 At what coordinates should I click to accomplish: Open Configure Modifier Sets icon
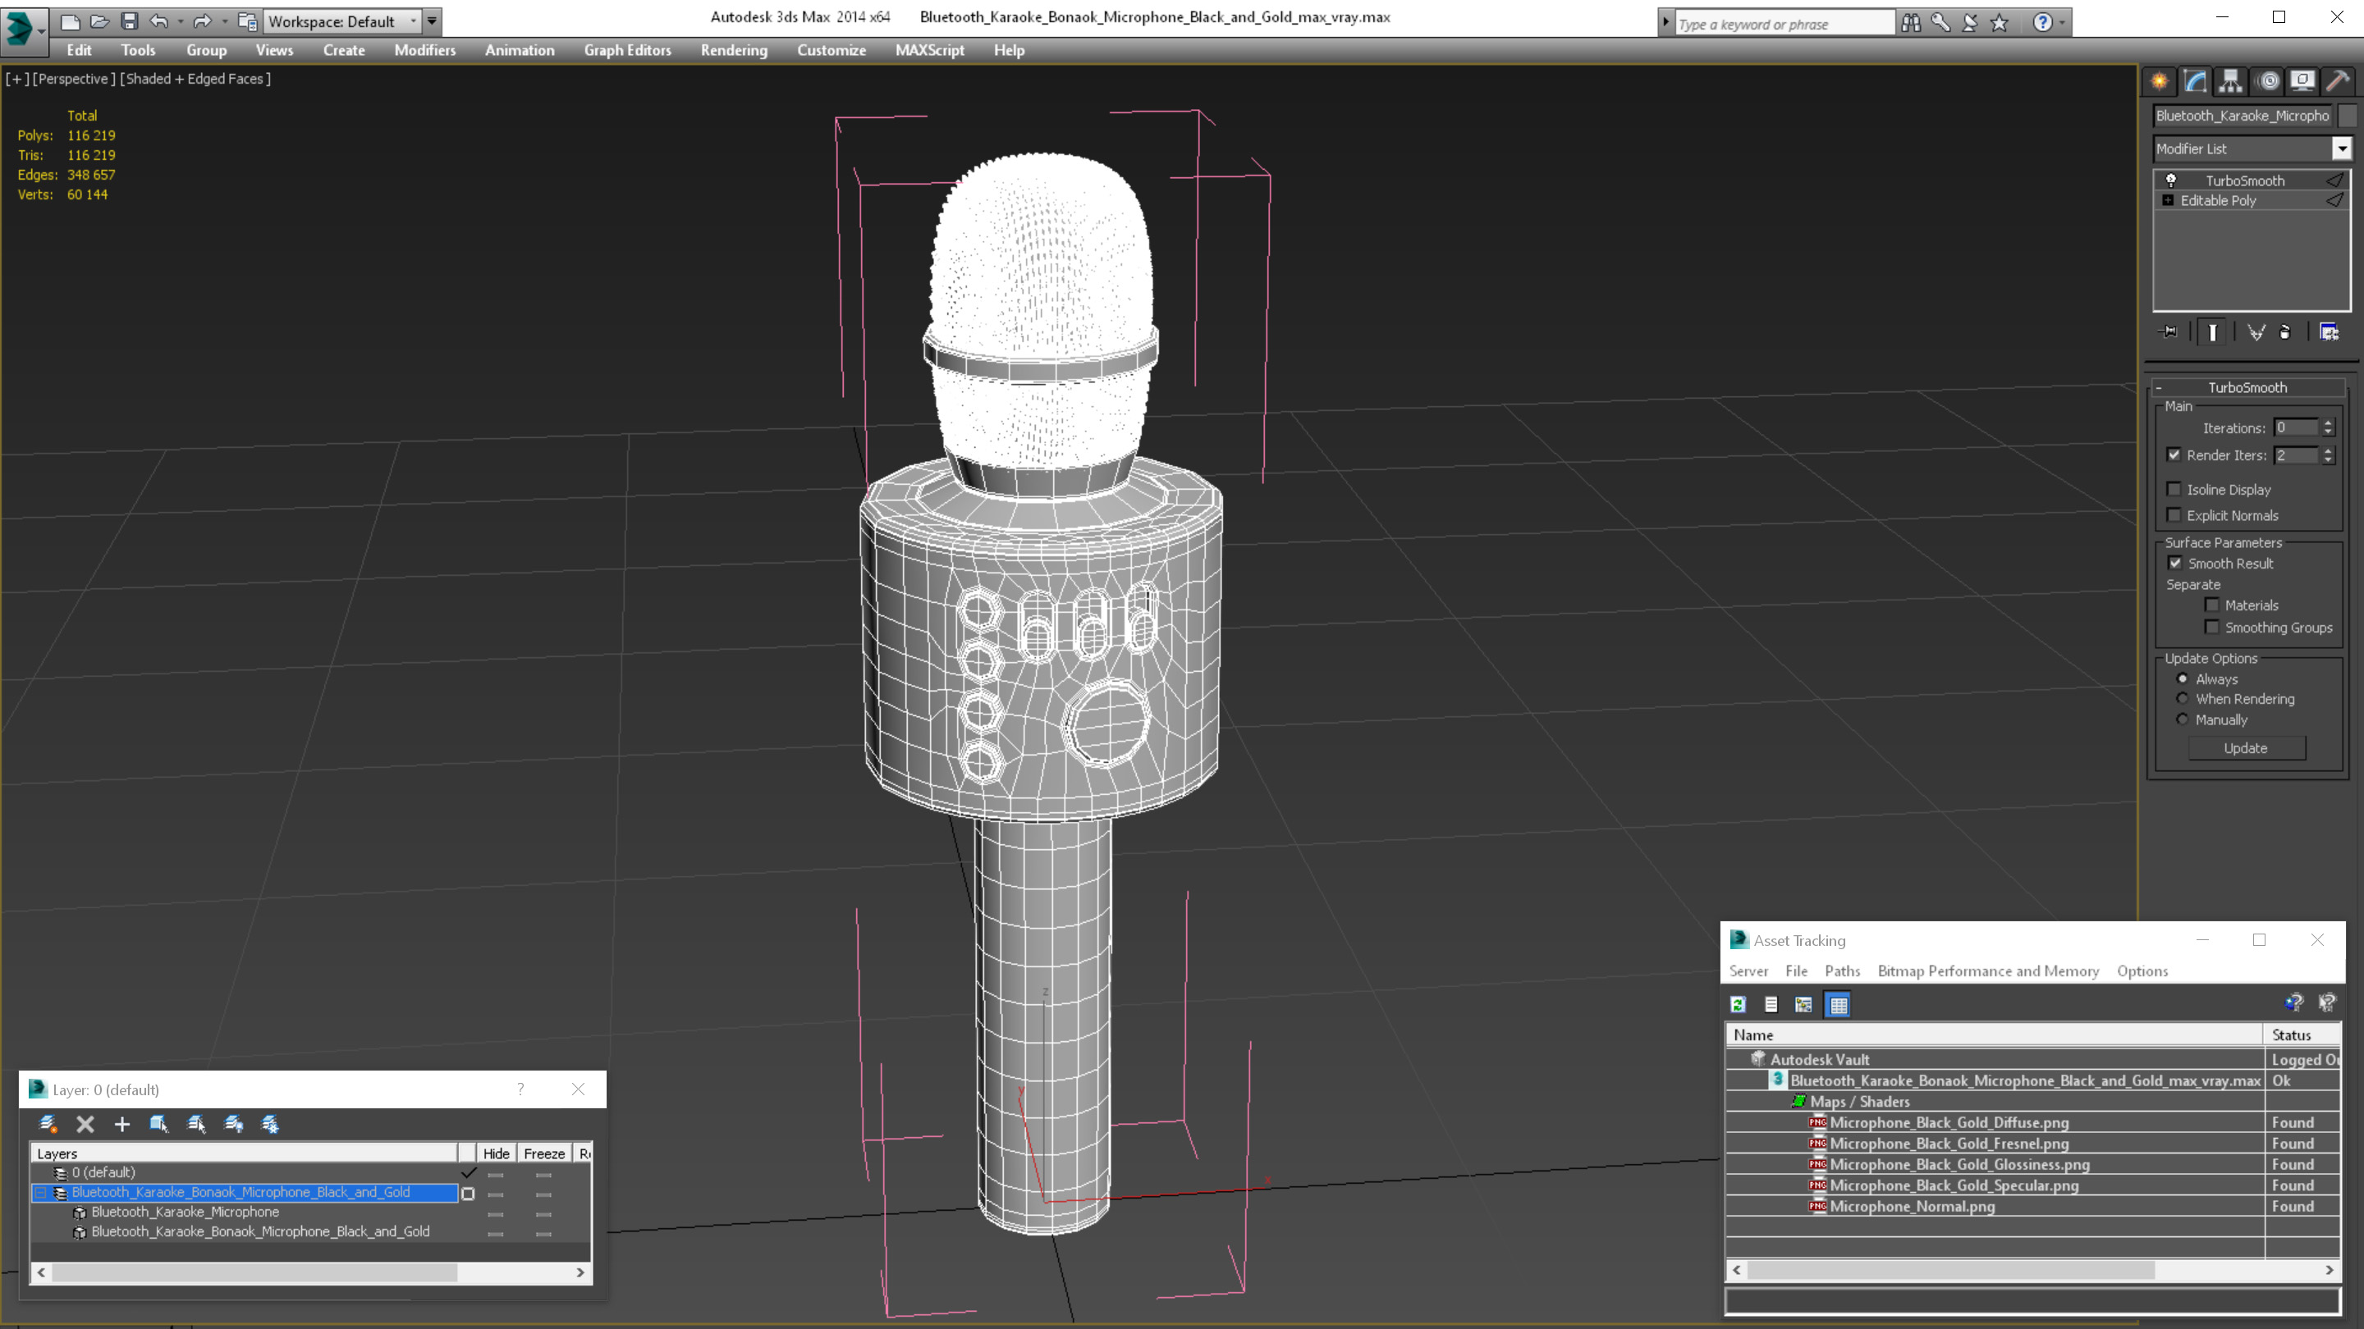click(2330, 332)
